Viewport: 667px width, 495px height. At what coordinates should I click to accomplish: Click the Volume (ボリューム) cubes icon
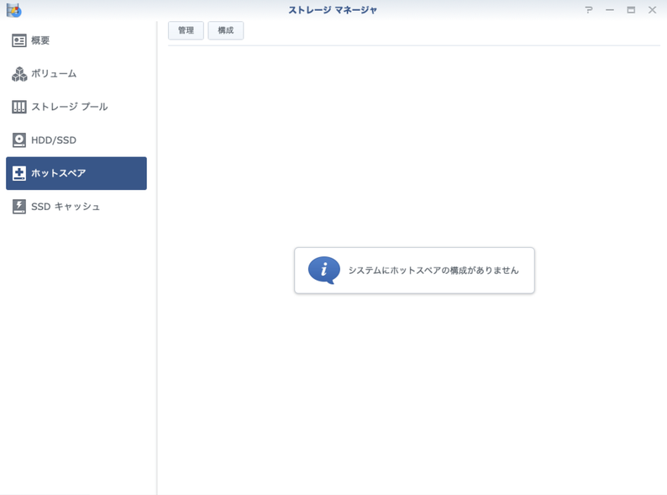(18, 74)
